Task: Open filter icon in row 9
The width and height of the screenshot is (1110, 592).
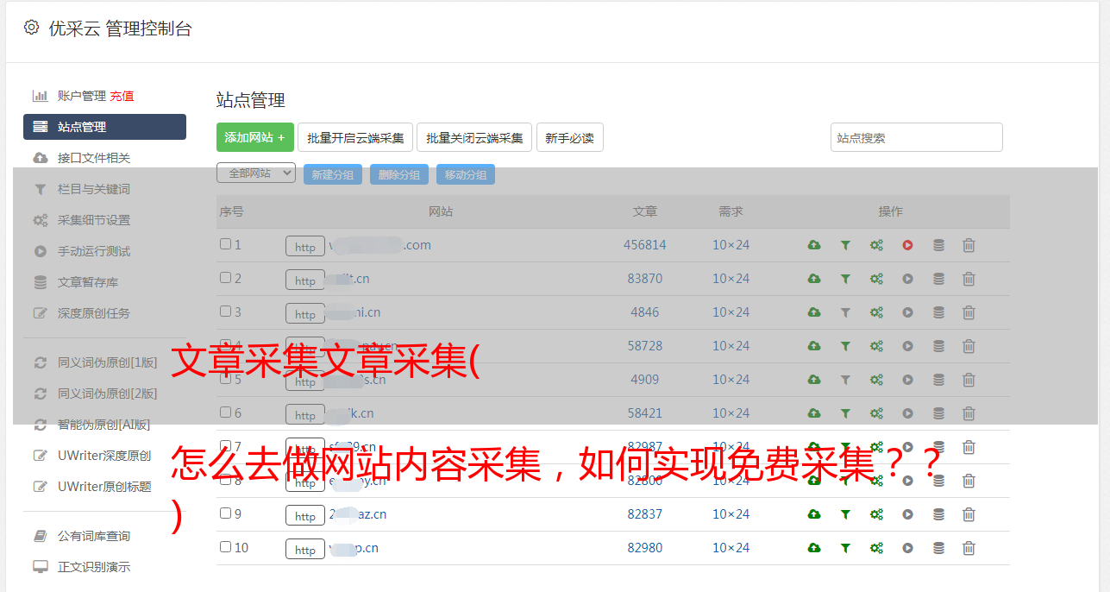Action: tap(845, 514)
